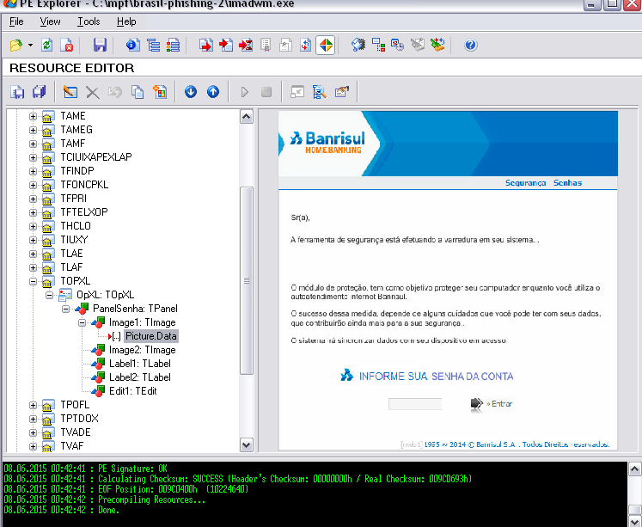Open file folder icon in main toolbar
Image resolution: width=642 pixels, height=527 pixels.
[16, 45]
